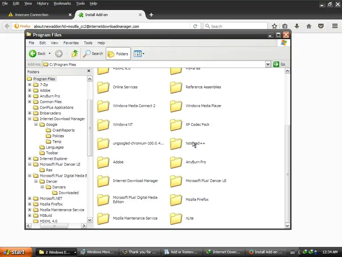The height and width of the screenshot is (257, 342).
Task: Click Firefox back navigation button
Action: point(7,26)
